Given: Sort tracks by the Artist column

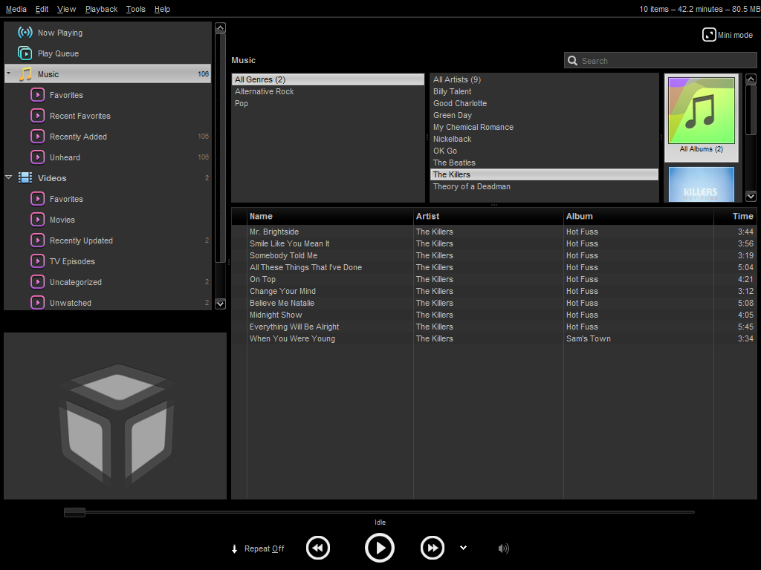Looking at the screenshot, I should point(488,216).
